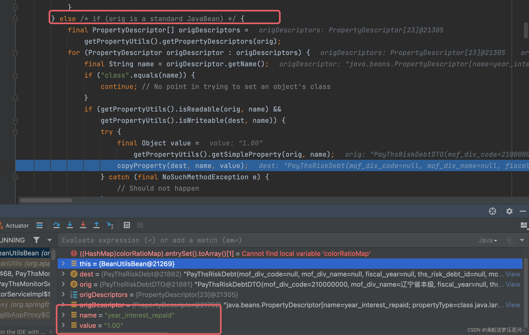Click View link on origDescriptor row
The height and width of the screenshot is (335, 529).
513,305
